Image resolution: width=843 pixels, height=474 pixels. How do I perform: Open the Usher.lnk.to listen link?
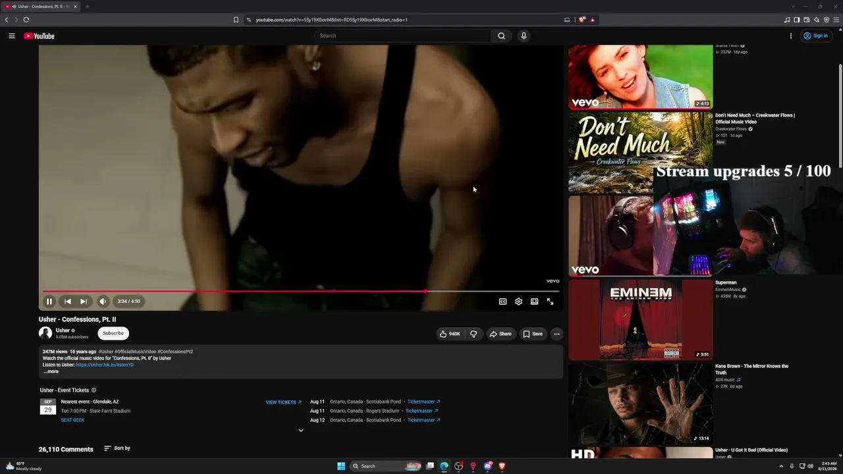(105, 365)
